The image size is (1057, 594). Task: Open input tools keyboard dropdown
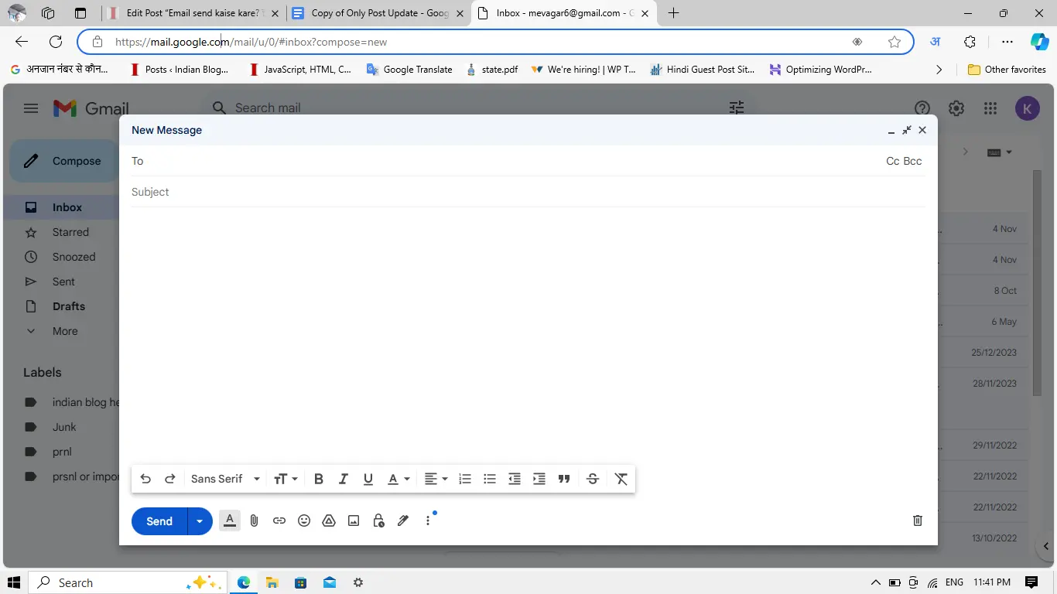pos(1000,152)
